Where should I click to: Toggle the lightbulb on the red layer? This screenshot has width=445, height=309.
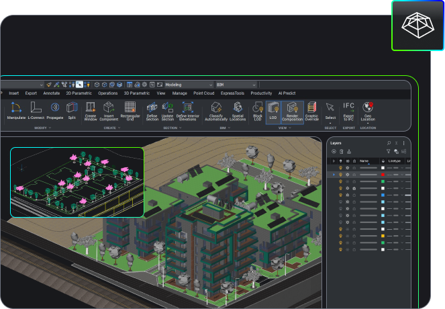[340, 175]
